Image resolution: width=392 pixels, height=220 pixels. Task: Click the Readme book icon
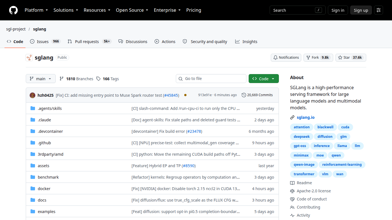click(x=292, y=183)
